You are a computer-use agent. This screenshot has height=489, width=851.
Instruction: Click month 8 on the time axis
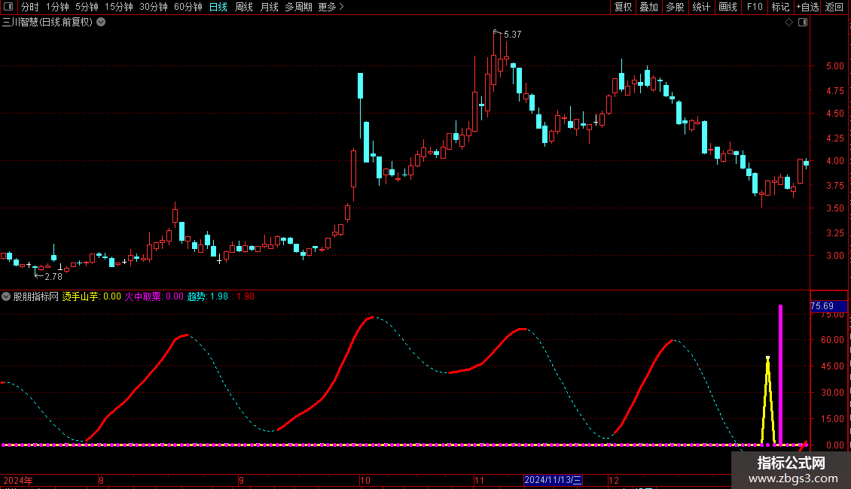pyautogui.click(x=101, y=480)
